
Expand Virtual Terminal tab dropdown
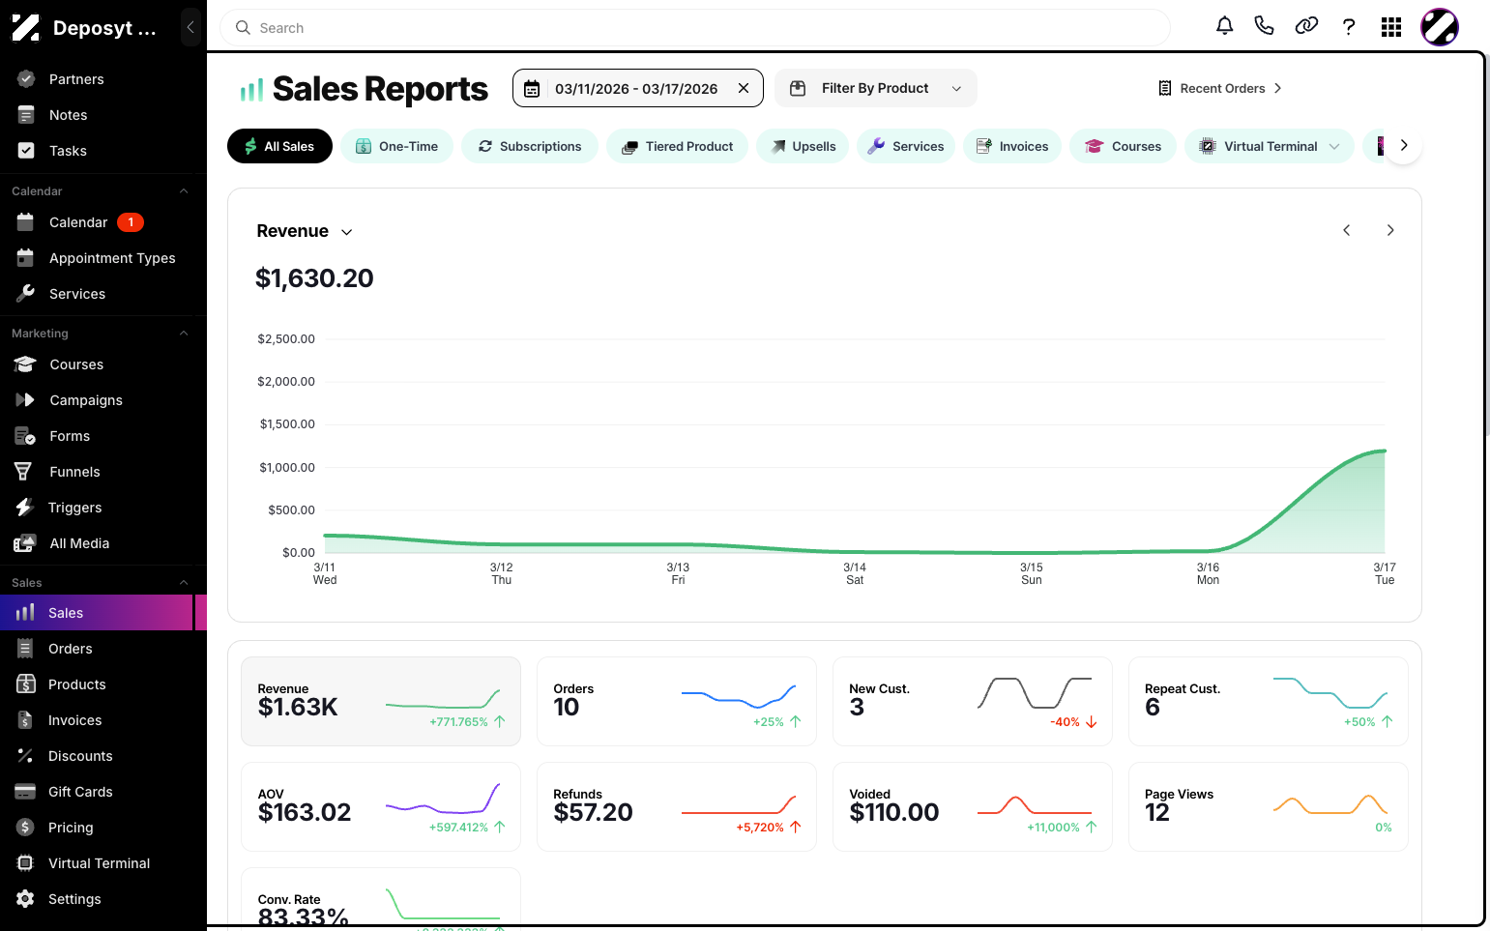coord(1334,147)
